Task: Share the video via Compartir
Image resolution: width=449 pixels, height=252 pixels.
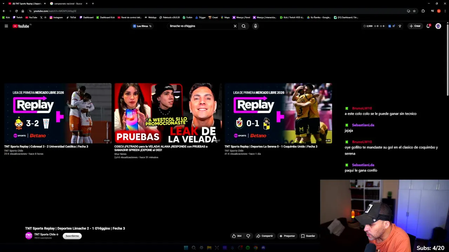Action: coord(264,236)
